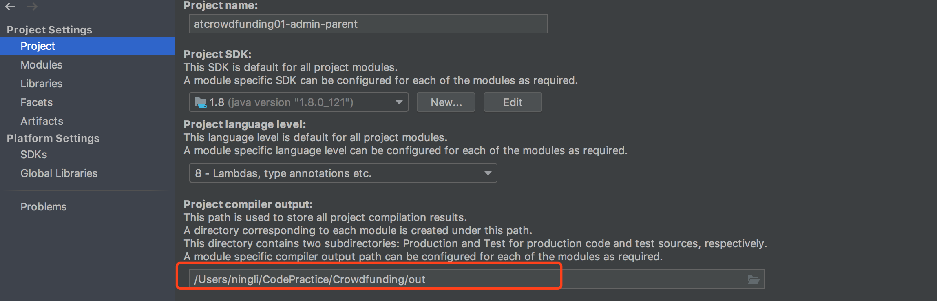Open the Facets section

37,102
